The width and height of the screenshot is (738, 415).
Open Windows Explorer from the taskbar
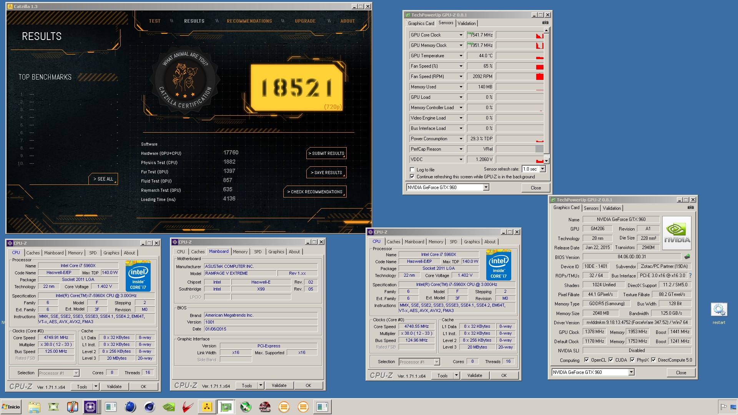[x=34, y=407]
